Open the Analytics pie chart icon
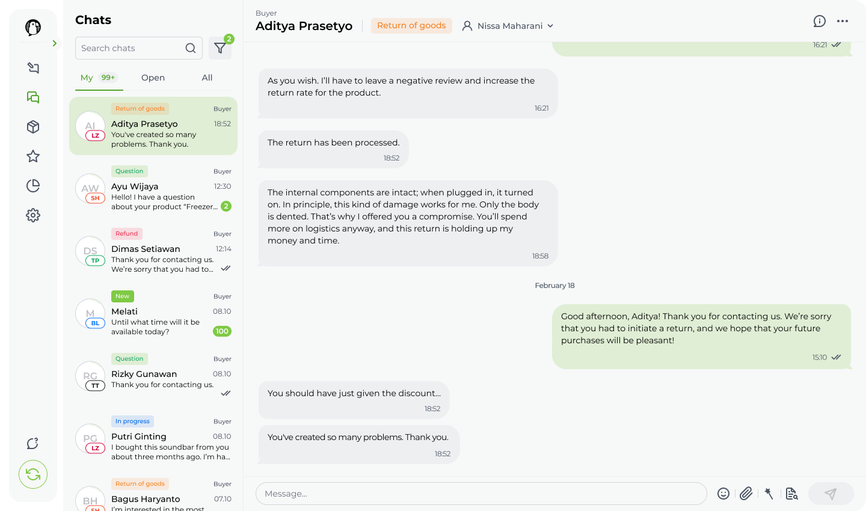This screenshot has height=511, width=866. [x=32, y=186]
